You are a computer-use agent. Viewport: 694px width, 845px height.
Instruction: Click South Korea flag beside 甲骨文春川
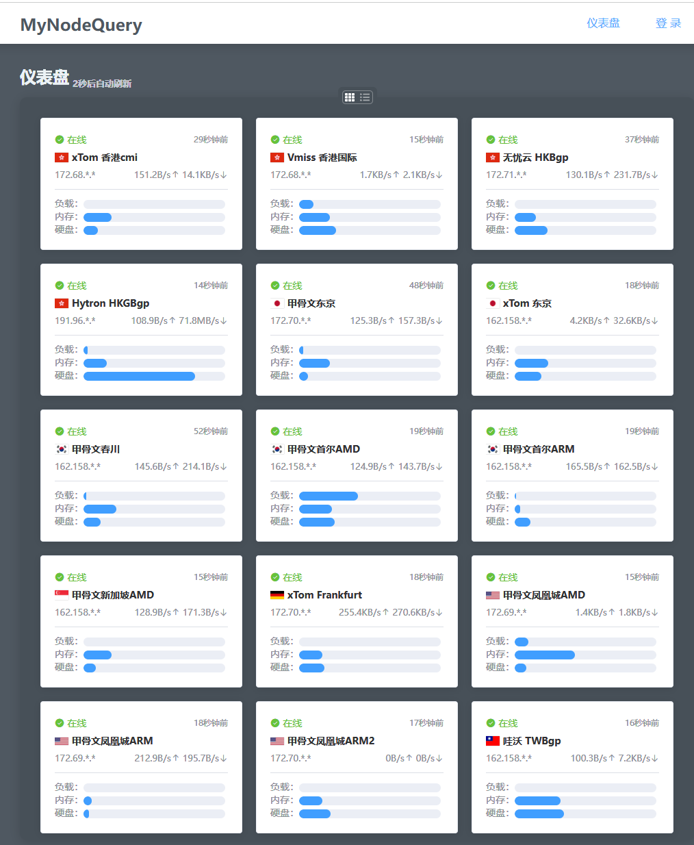tap(62, 449)
